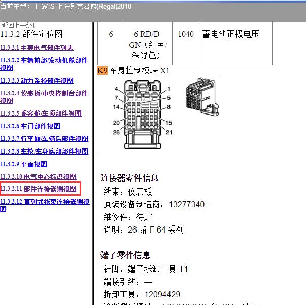
Task: Click pin 20 label in diagram
Action: point(116,123)
